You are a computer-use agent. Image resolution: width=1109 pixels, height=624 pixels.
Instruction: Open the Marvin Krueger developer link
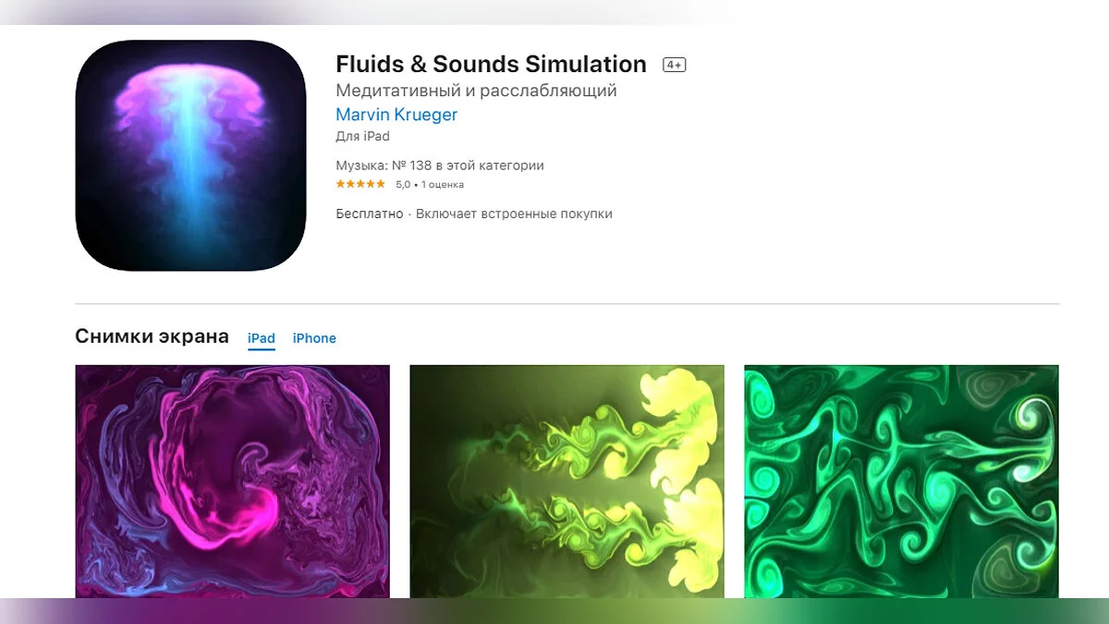pyautogui.click(x=396, y=115)
